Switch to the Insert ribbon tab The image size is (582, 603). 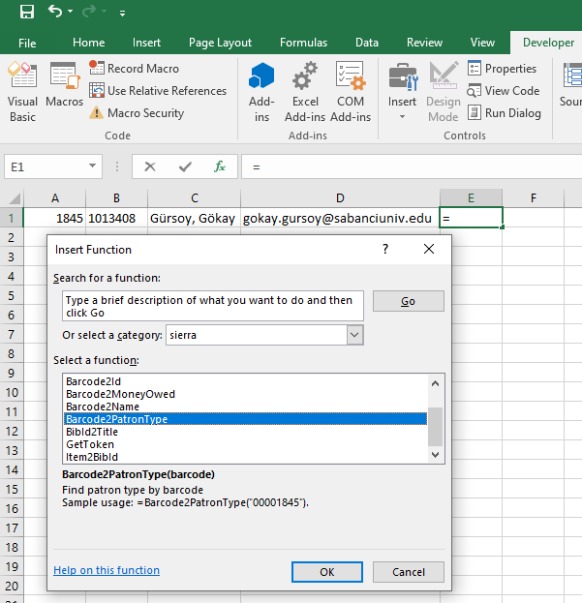[x=146, y=43]
